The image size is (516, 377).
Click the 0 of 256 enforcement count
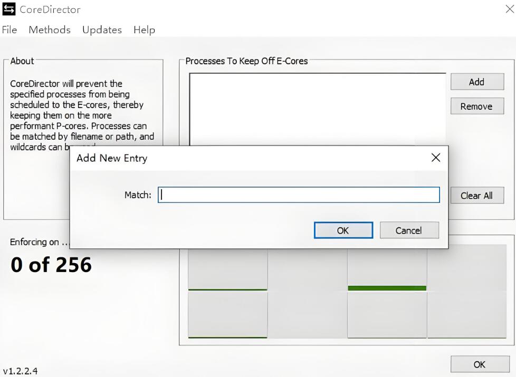(51, 265)
